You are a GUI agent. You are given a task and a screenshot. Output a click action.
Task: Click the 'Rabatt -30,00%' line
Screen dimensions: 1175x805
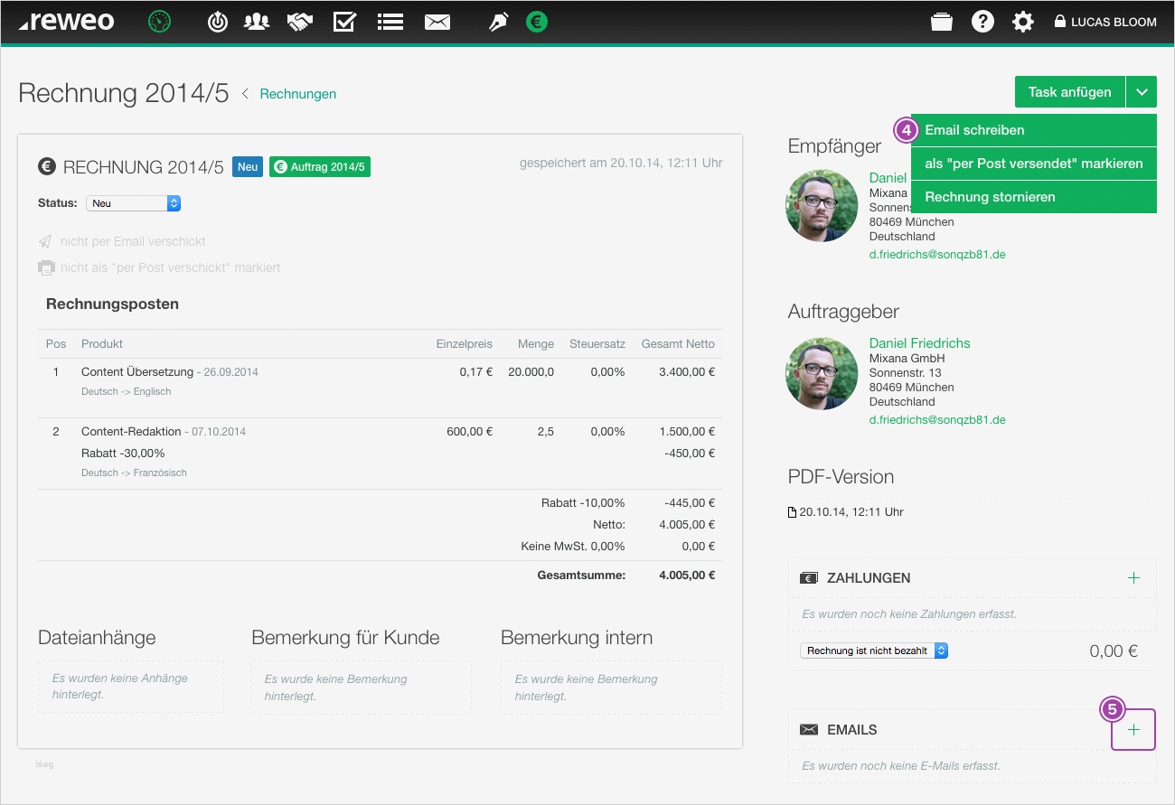pyautogui.click(x=123, y=453)
